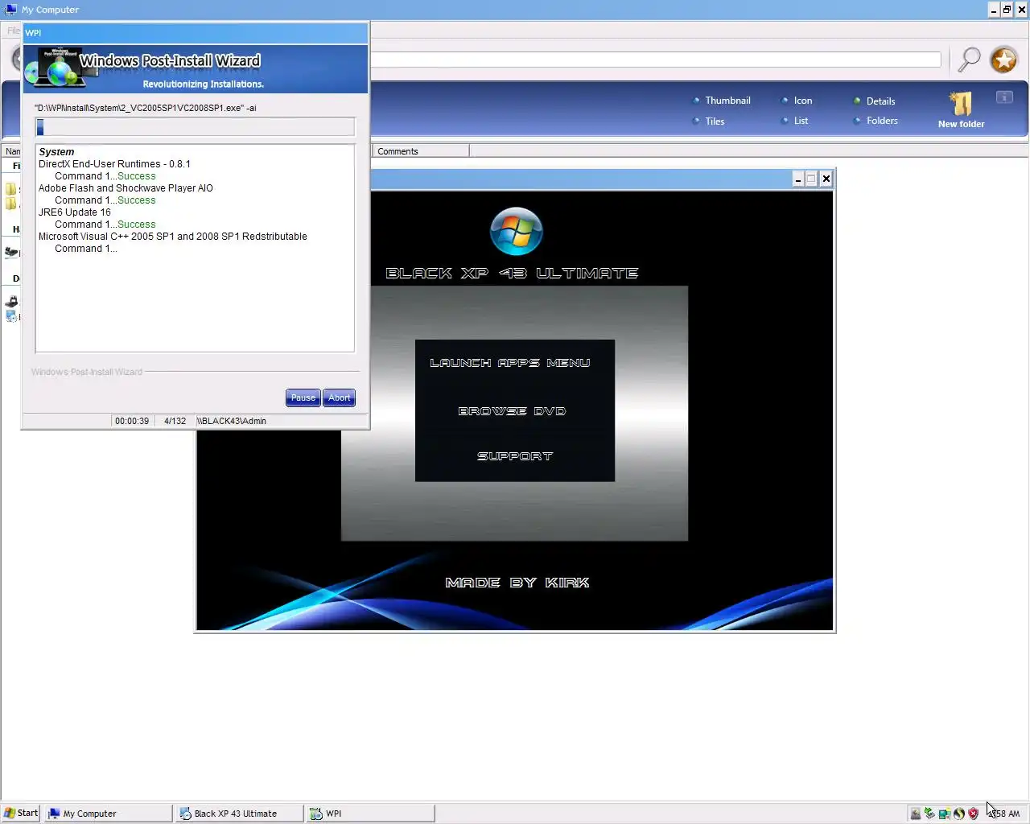Click Support menu entry
This screenshot has height=824, width=1030.
coord(515,456)
